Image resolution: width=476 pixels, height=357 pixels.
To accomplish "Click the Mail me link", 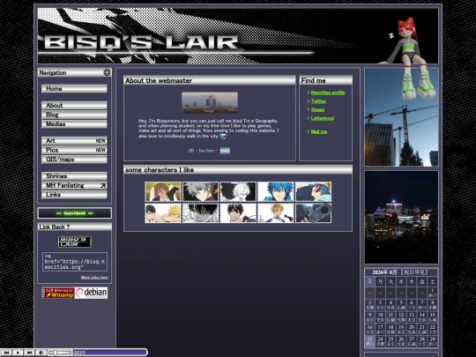I will pos(319,131).
